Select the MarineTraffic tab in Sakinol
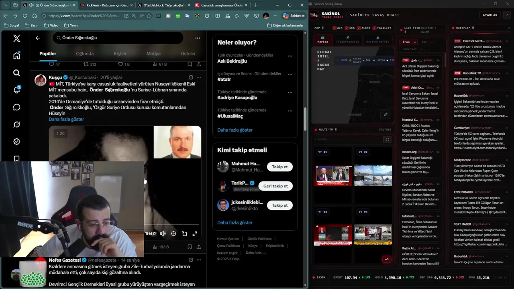514x289 pixels. 377,40
